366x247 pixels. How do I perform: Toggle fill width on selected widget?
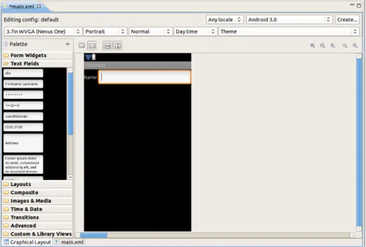(x=107, y=45)
